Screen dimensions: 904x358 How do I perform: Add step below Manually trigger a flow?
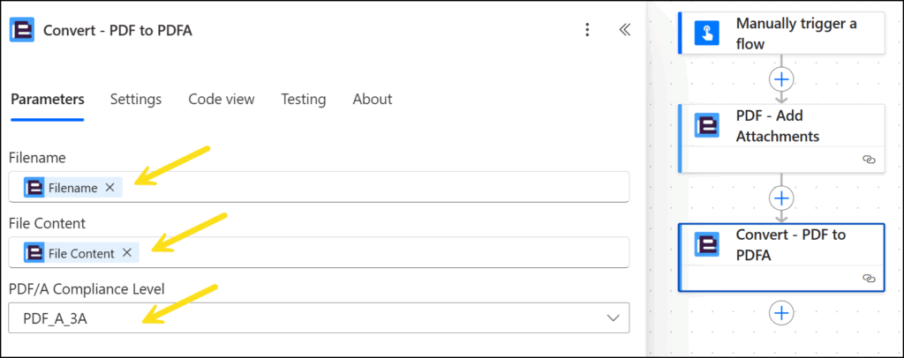tap(781, 79)
